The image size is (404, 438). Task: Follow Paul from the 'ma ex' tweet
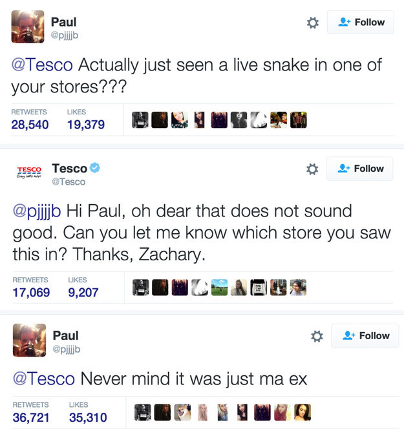pos(365,336)
